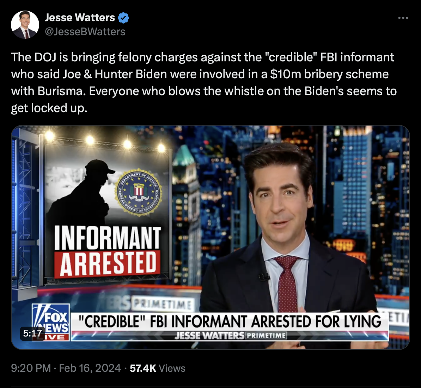Click the Feb 16, 2024 date
The height and width of the screenshot is (388, 421).
click(90, 368)
